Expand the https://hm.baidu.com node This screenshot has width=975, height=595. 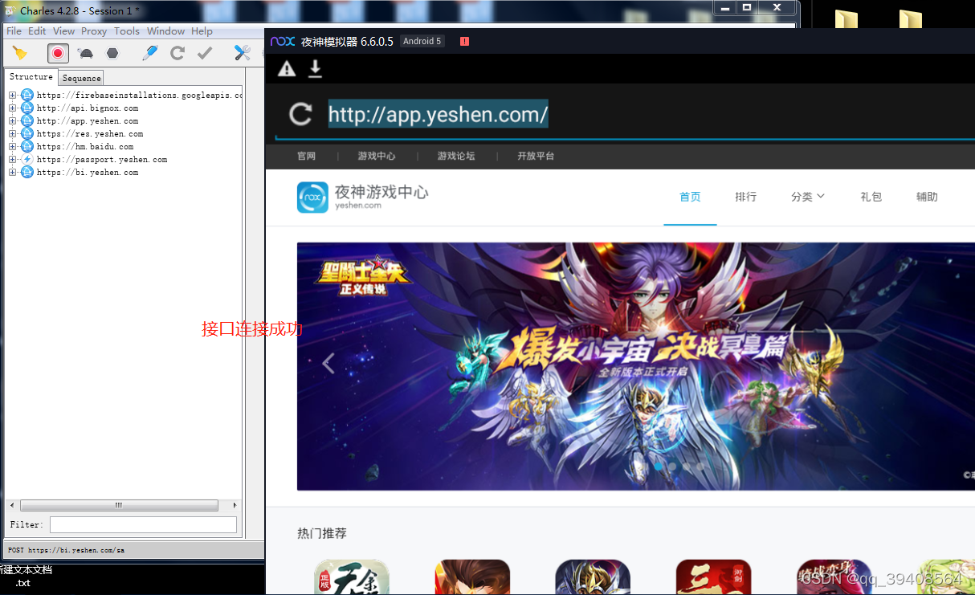point(13,147)
